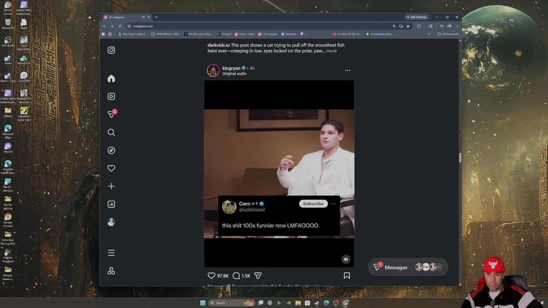
Task: Open fentygirl bookmark
Action: (x=224, y=34)
